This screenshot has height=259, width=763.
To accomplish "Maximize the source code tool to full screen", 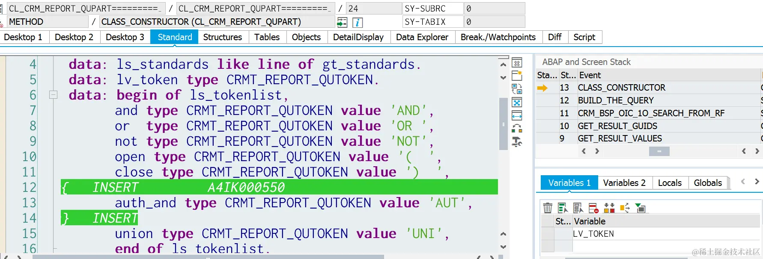I will click(517, 103).
